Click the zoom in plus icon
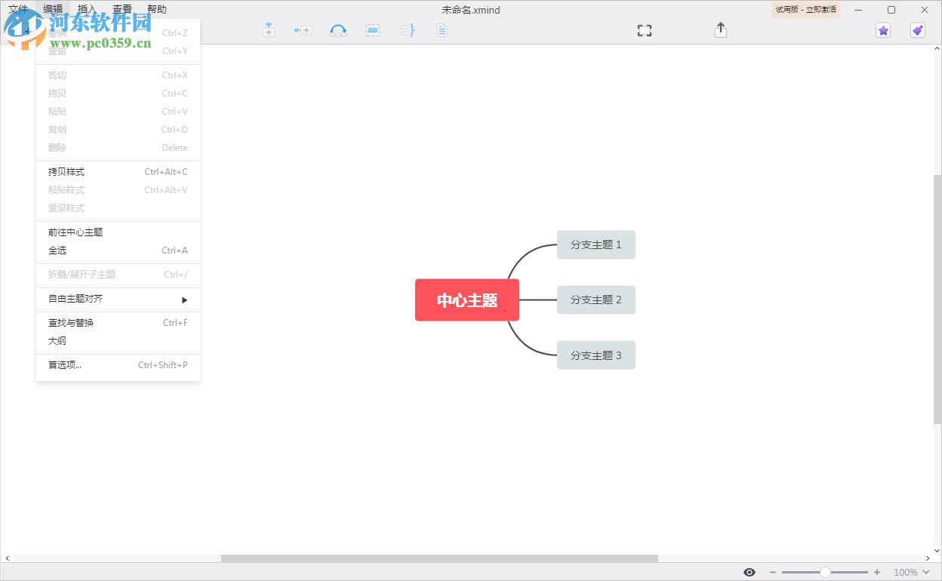Viewport: 942px width, 581px height. [x=876, y=572]
